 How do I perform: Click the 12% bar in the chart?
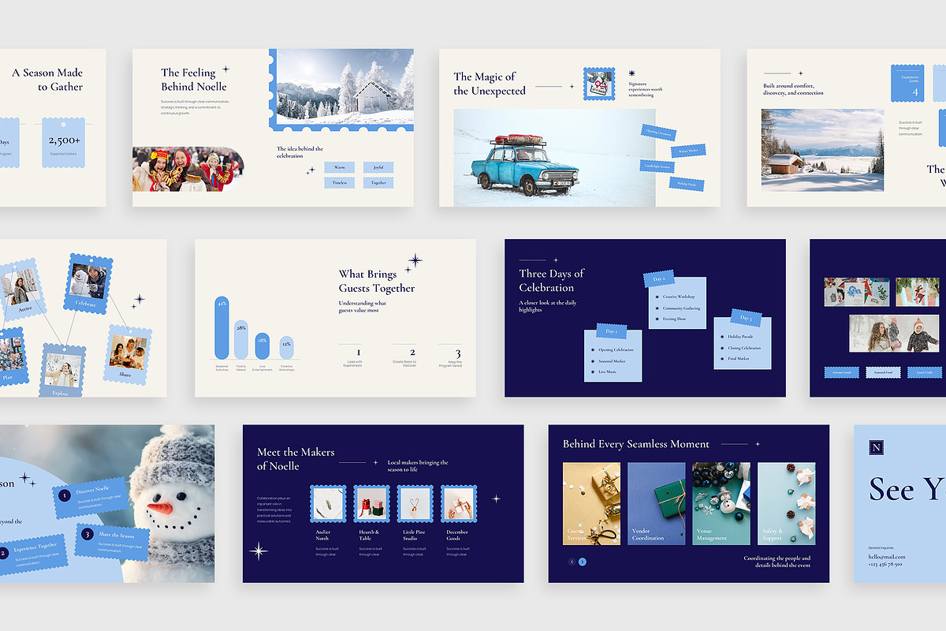pyautogui.click(x=286, y=349)
